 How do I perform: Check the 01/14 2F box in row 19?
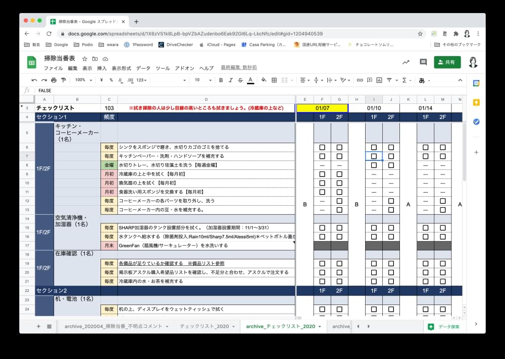[x=443, y=263]
